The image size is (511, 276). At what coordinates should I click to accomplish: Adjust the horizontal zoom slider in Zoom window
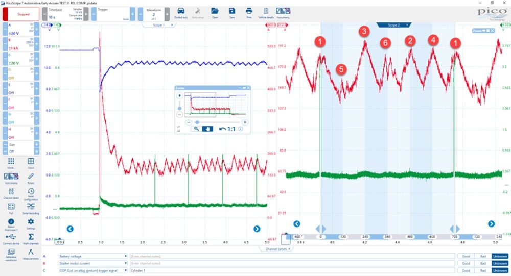197,122
